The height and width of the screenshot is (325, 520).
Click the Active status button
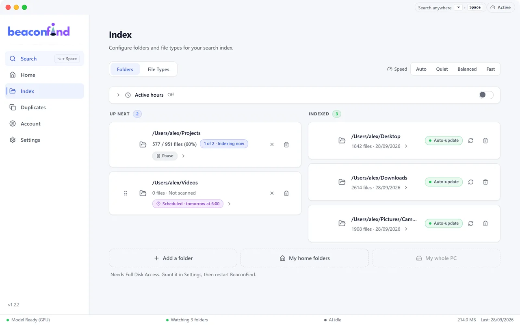click(500, 8)
